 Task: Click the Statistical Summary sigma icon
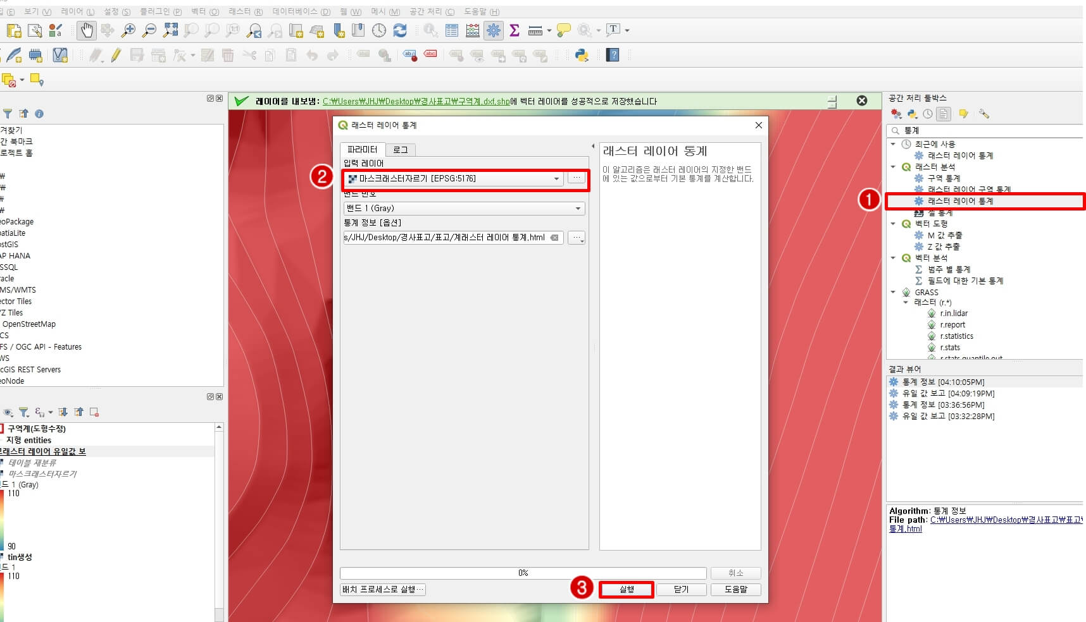(515, 30)
